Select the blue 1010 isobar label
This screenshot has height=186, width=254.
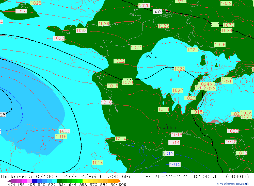(x=175, y=164)
